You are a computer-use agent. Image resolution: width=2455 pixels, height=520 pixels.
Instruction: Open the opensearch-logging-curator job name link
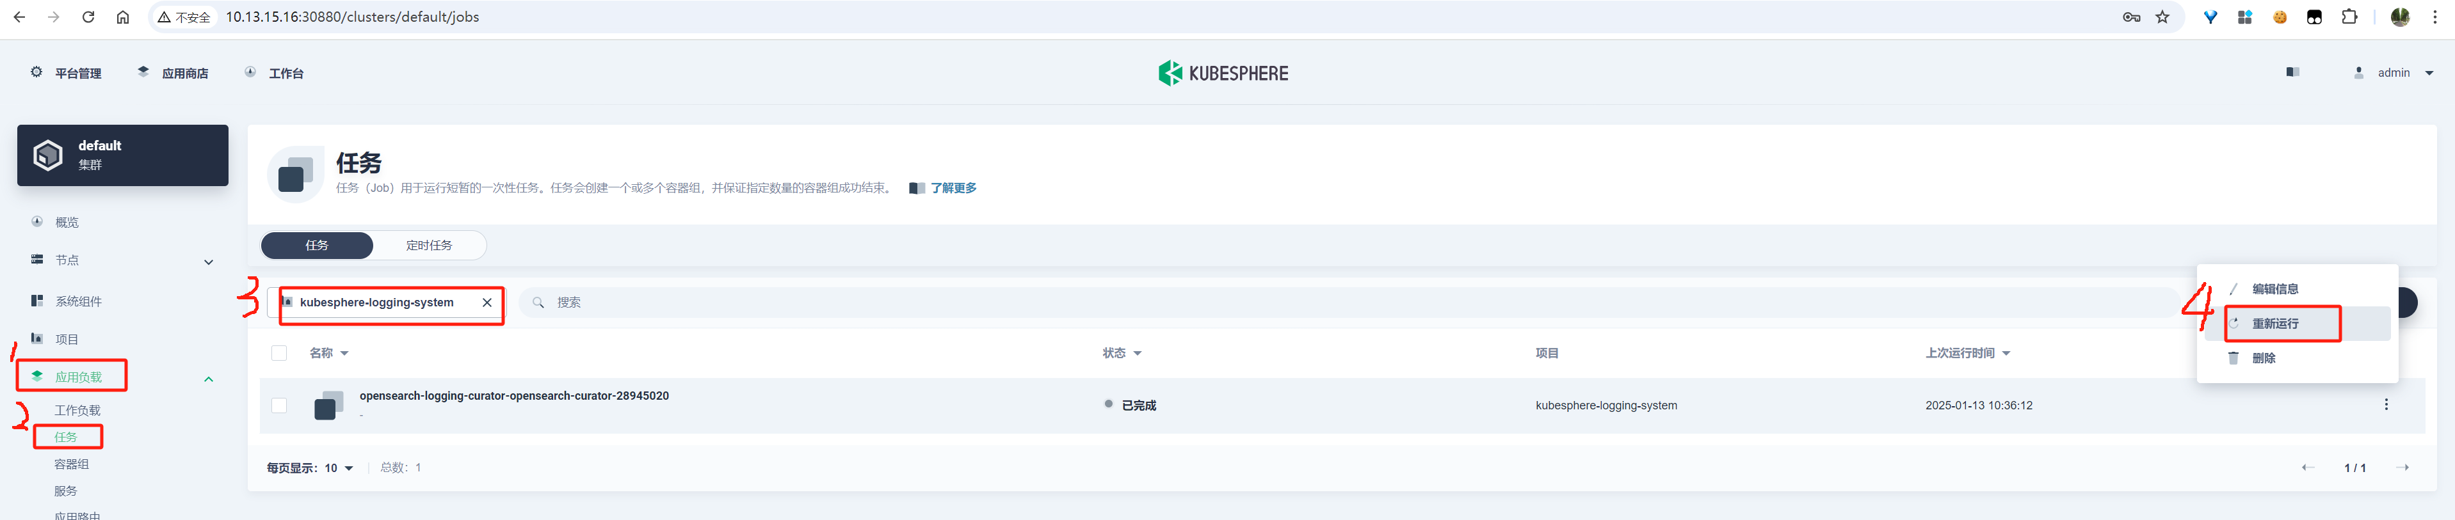coord(513,396)
